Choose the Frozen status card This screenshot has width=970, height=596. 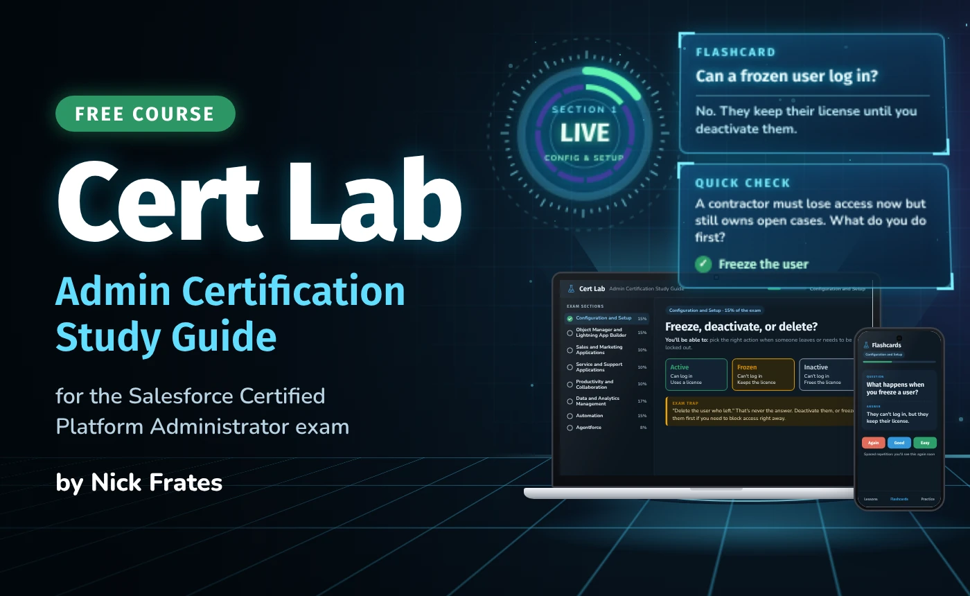[763, 374]
